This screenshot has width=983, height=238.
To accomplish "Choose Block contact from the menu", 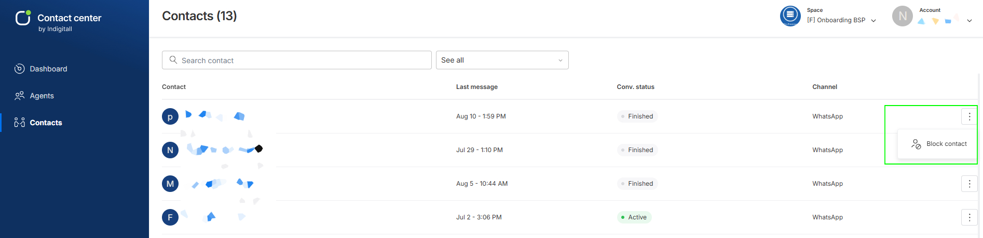I will 939,144.
